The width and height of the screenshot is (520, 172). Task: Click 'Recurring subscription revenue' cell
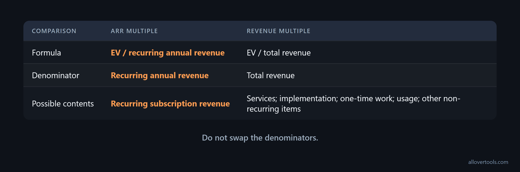pos(170,104)
